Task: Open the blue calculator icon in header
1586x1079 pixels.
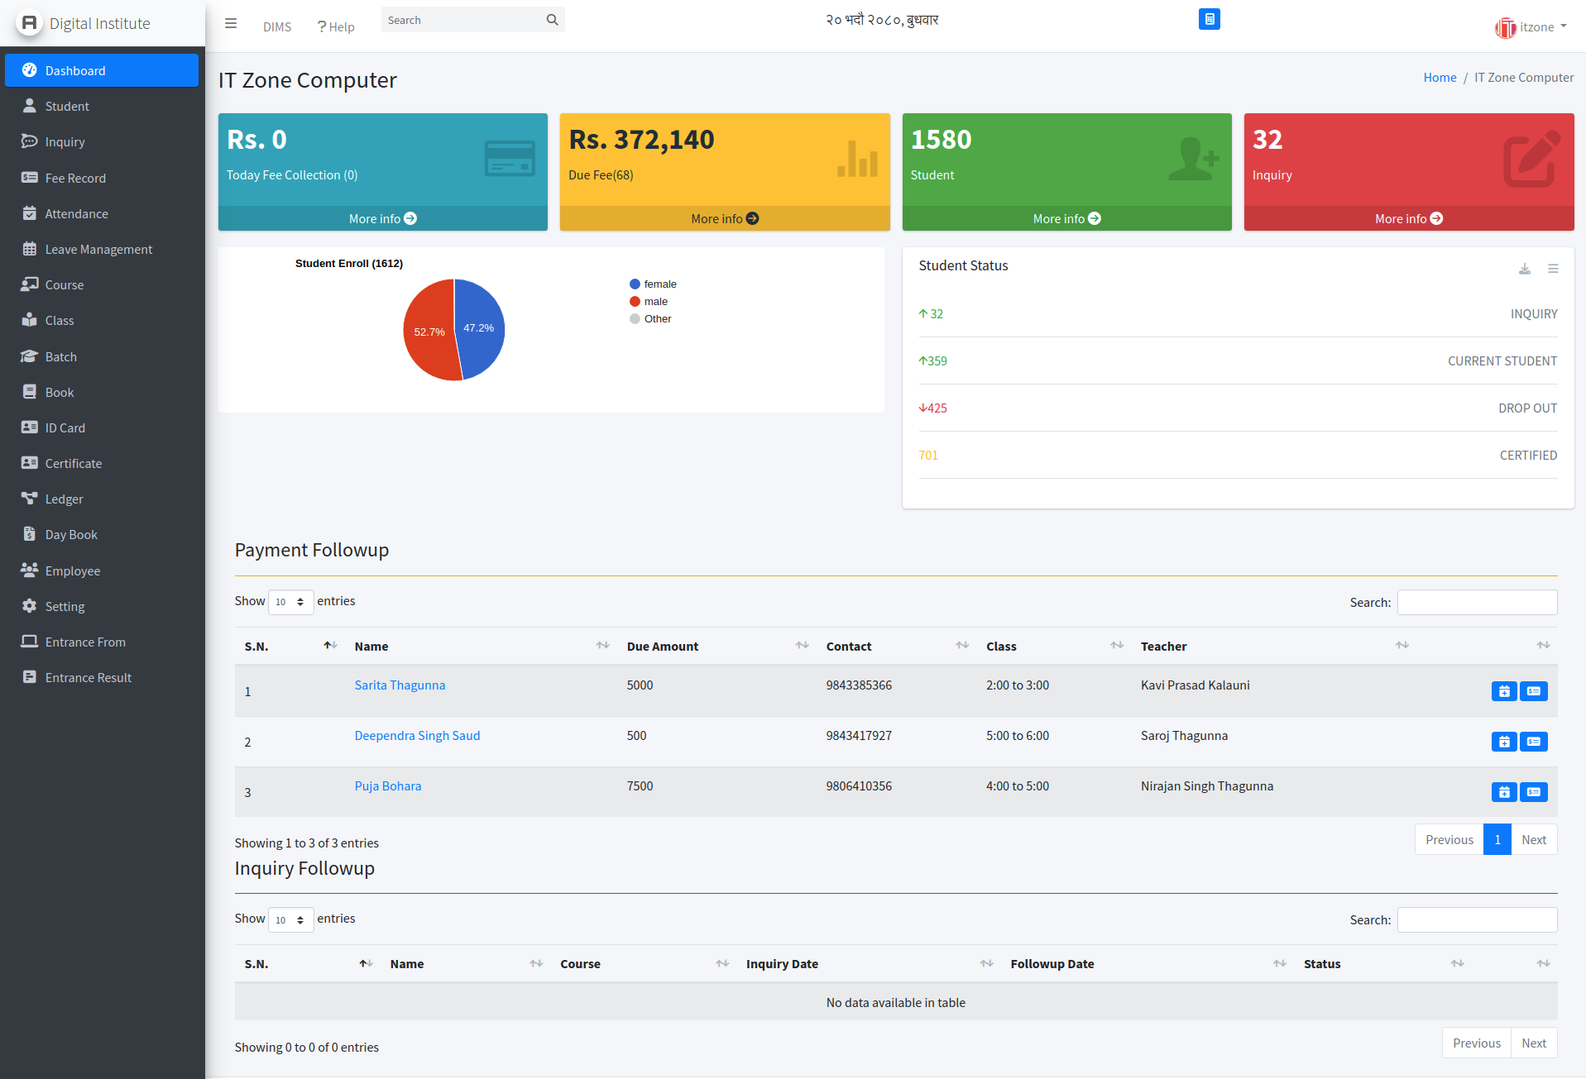Action: pos(1210,19)
